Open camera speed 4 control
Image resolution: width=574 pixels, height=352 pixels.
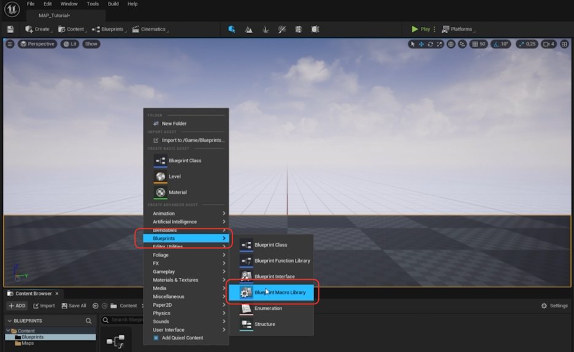pos(549,44)
